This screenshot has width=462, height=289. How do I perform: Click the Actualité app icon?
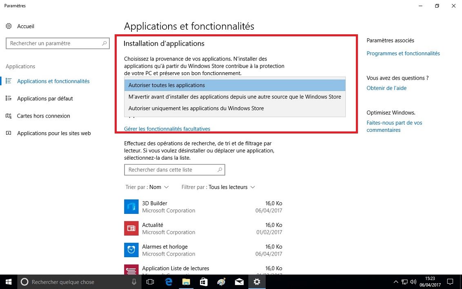[131, 228]
